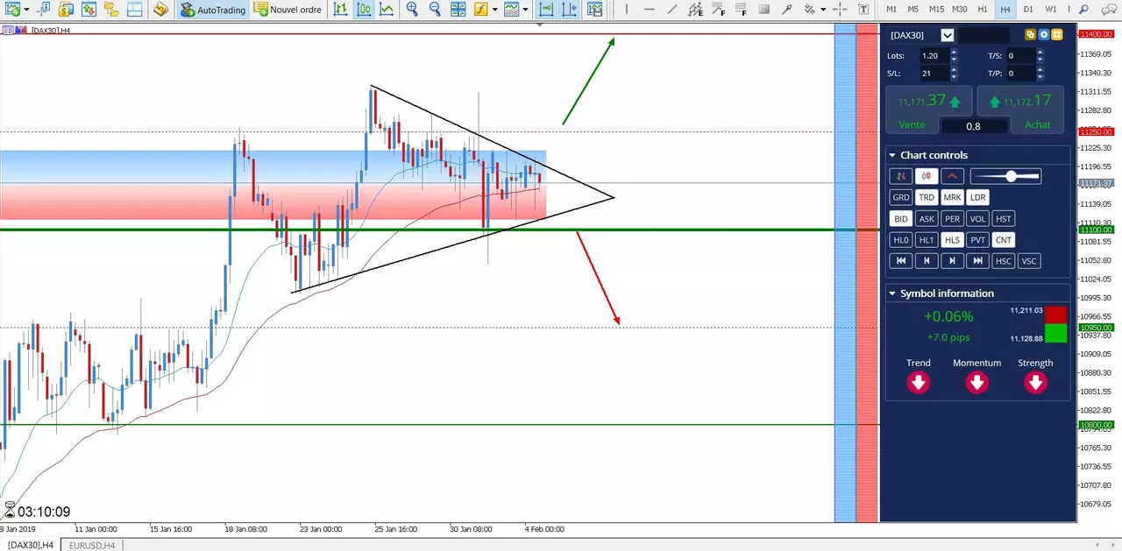1122x551 pixels.
Task: Open the indicators list icon
Action: pyautogui.click(x=481, y=10)
